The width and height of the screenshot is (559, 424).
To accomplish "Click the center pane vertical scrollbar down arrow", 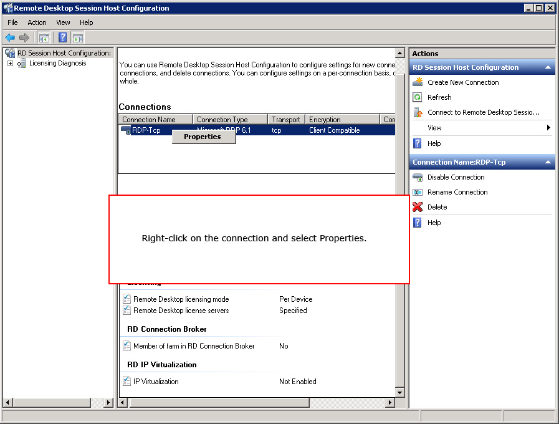I will pyautogui.click(x=400, y=393).
